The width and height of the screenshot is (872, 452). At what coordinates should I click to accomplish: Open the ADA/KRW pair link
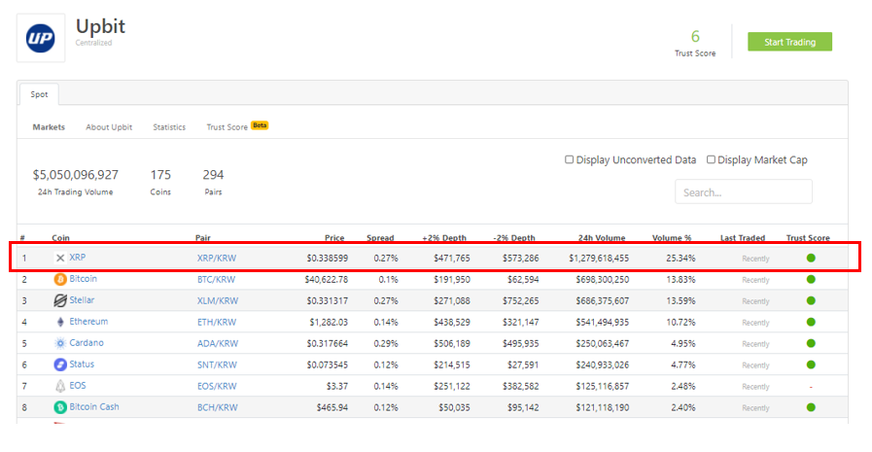pos(218,343)
